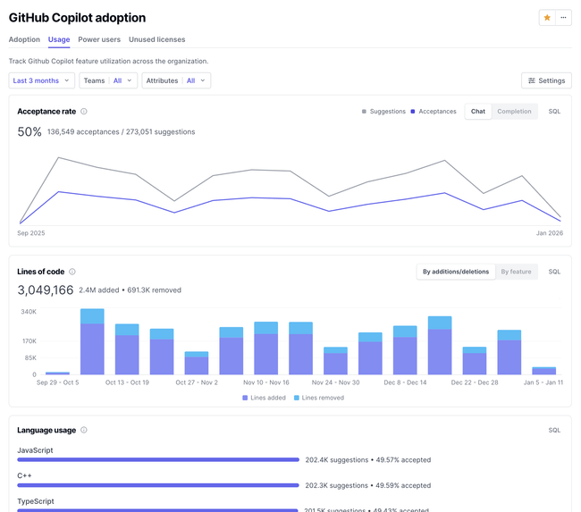This screenshot has height=512, width=581.
Task: Go to the Unused licenses tab
Action: pyautogui.click(x=156, y=39)
